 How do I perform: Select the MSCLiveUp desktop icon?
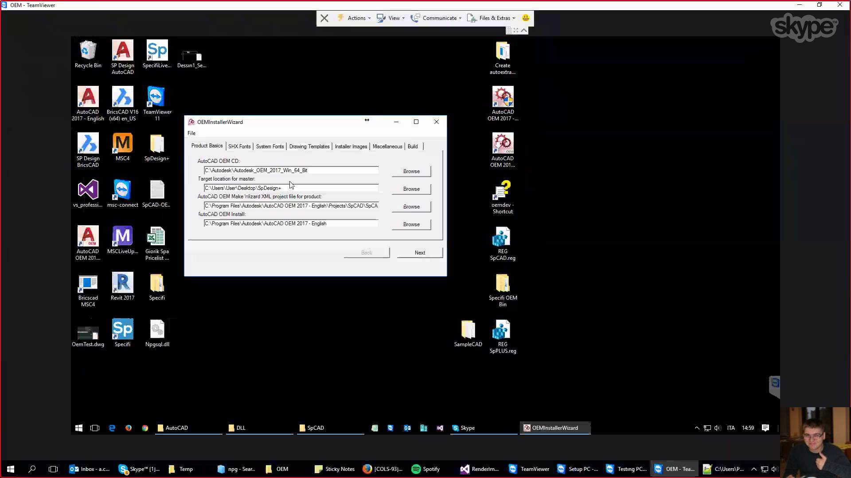122,240
